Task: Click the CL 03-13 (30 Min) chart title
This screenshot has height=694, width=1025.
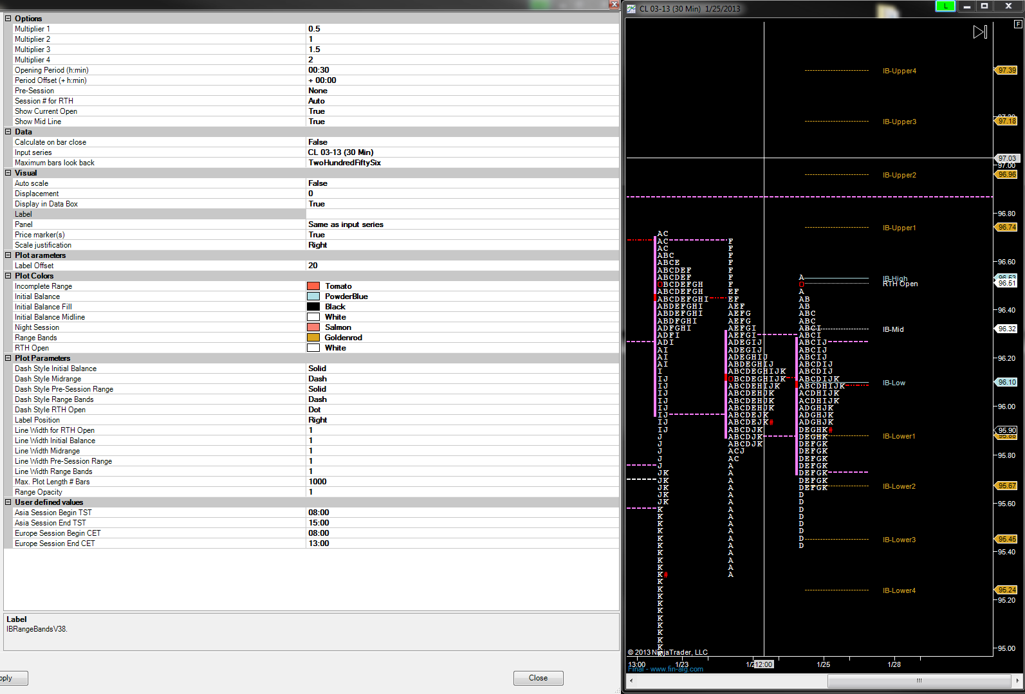Action: click(670, 8)
